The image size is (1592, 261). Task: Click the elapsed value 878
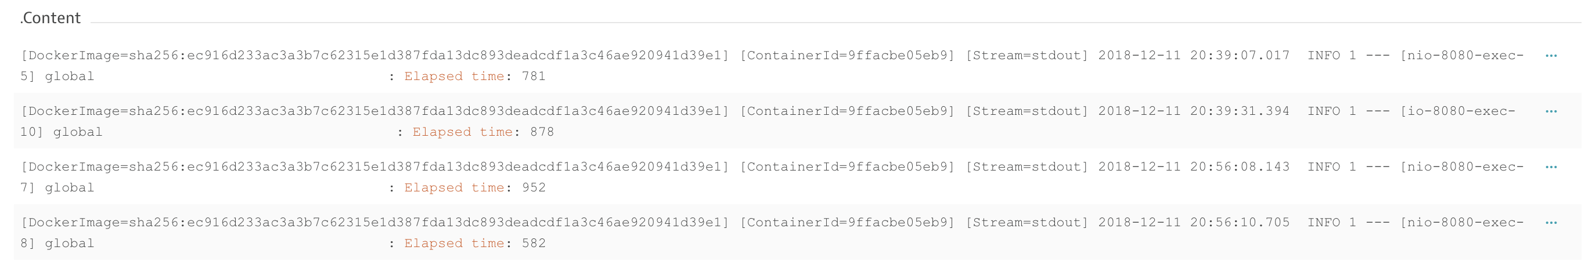(542, 132)
